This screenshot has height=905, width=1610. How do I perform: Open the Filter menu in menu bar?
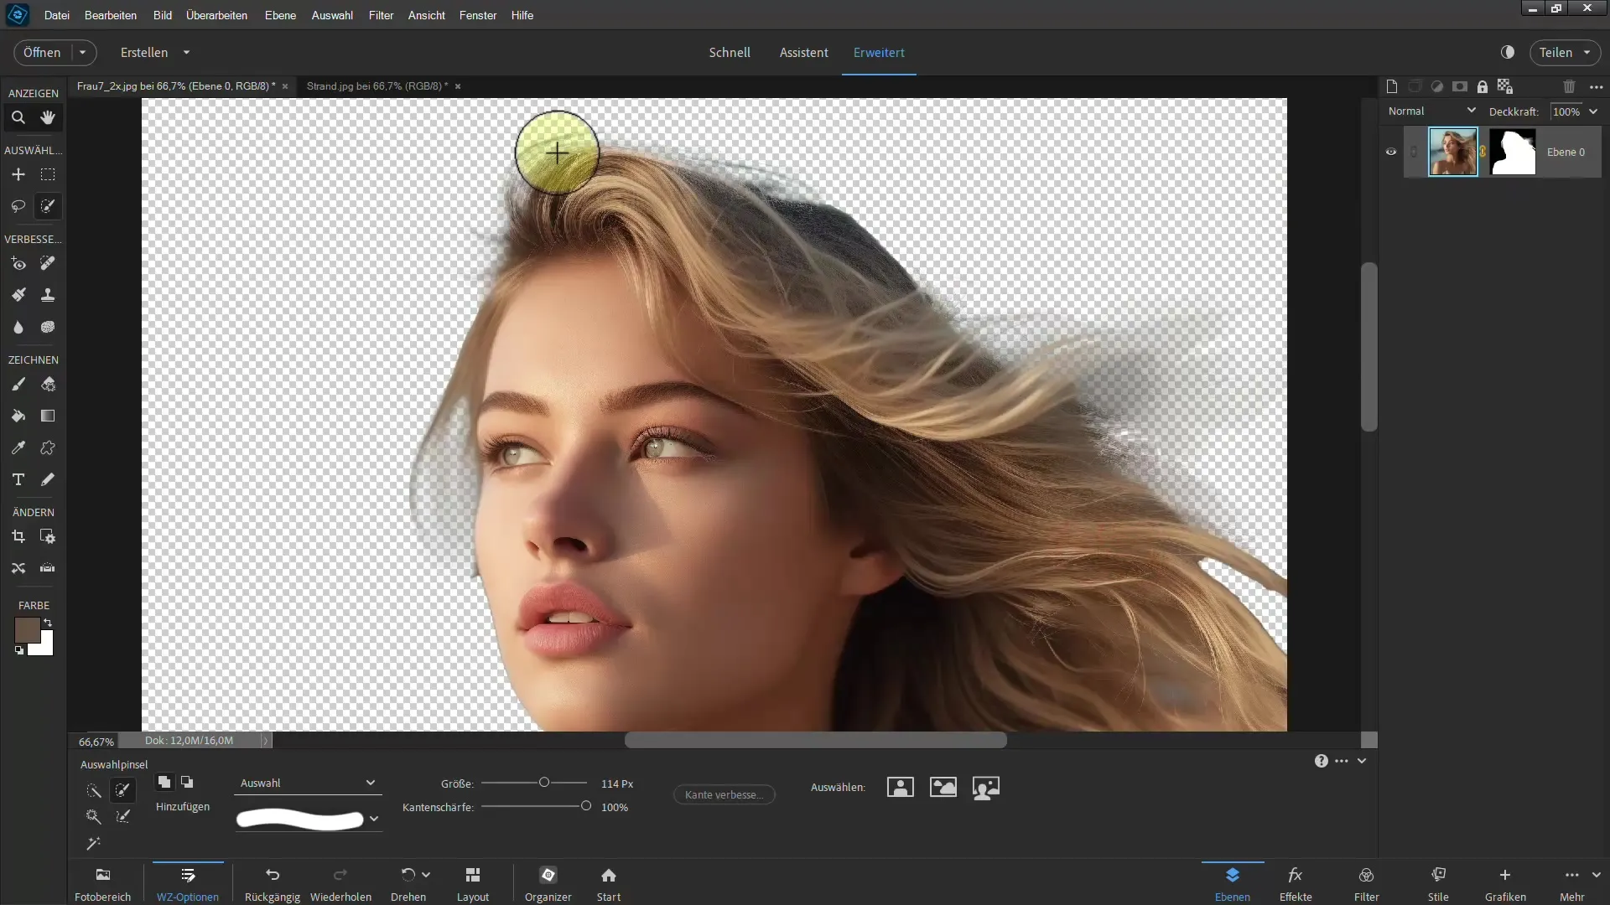point(381,15)
